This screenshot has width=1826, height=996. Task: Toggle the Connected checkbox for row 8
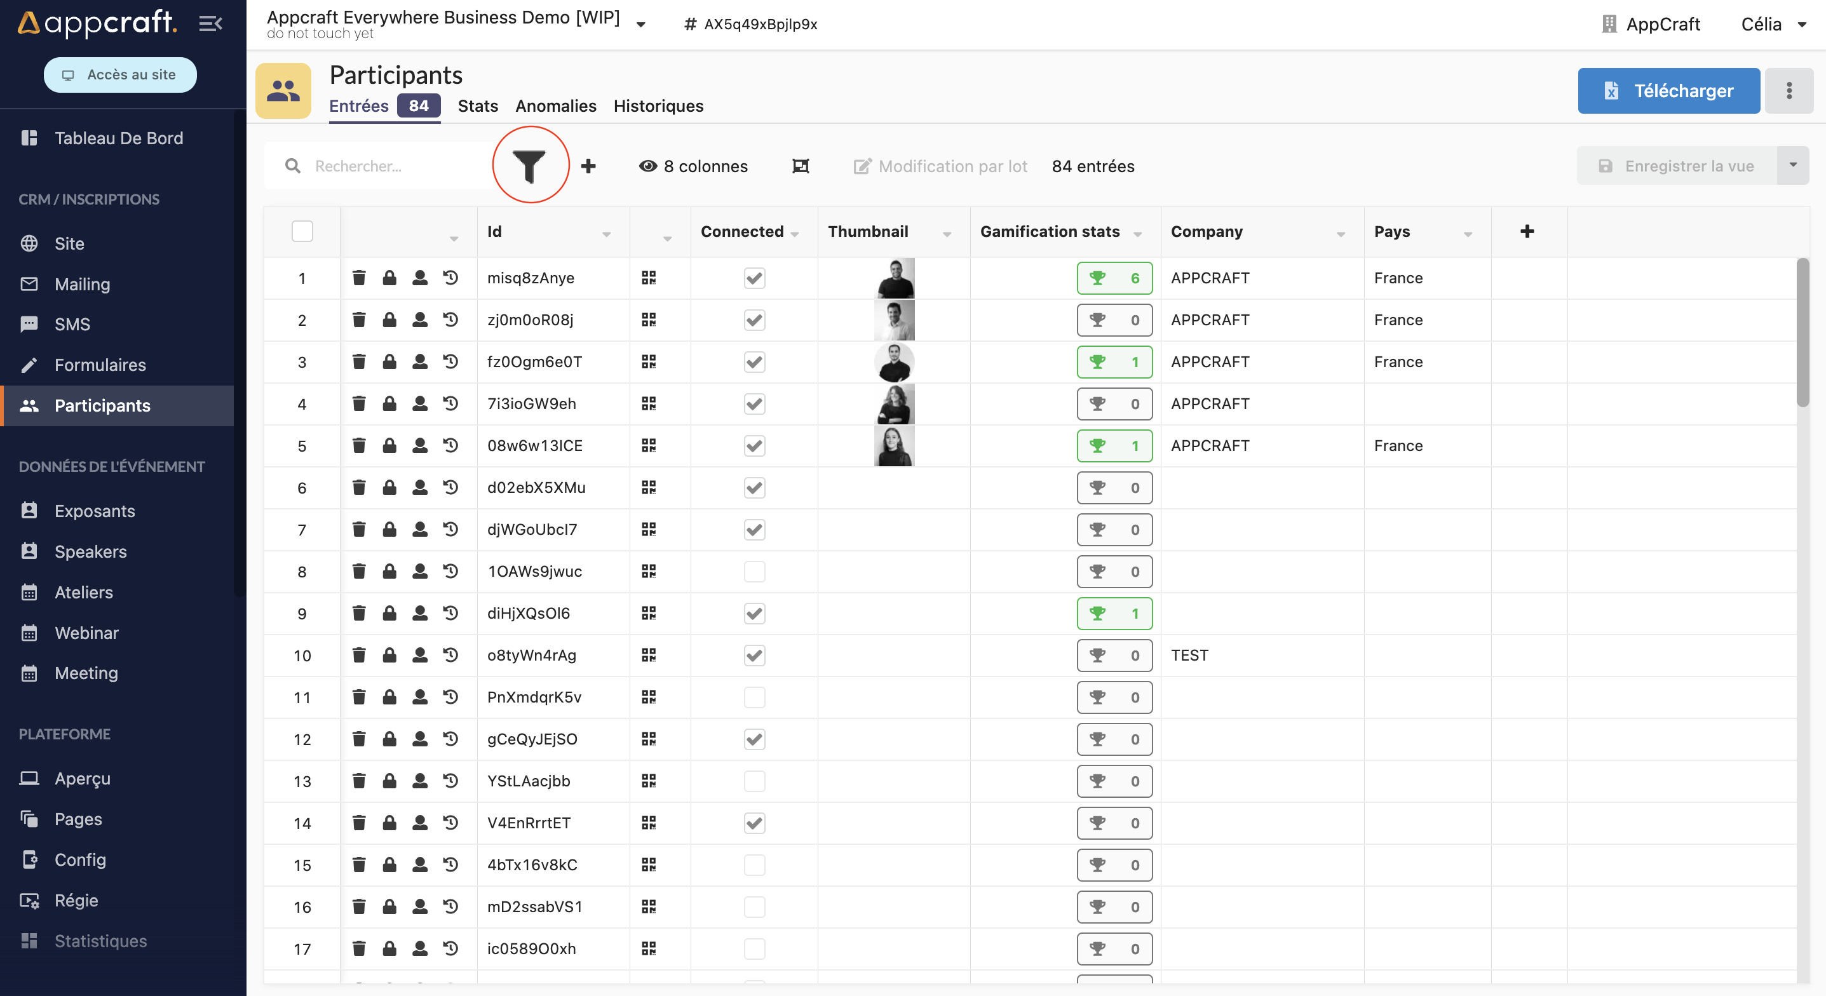[754, 570]
